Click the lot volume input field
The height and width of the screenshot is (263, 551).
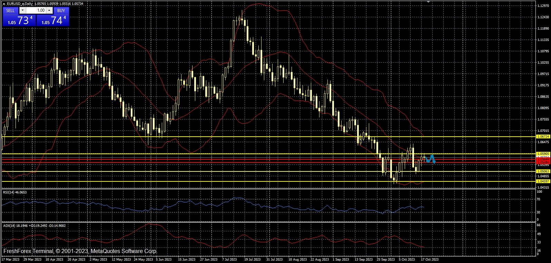tap(36, 10)
